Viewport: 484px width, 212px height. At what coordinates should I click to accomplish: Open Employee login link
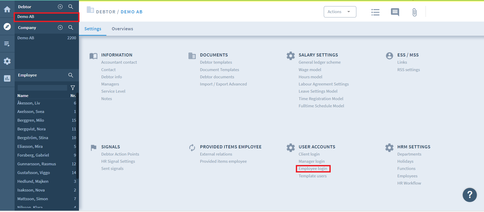point(313,169)
